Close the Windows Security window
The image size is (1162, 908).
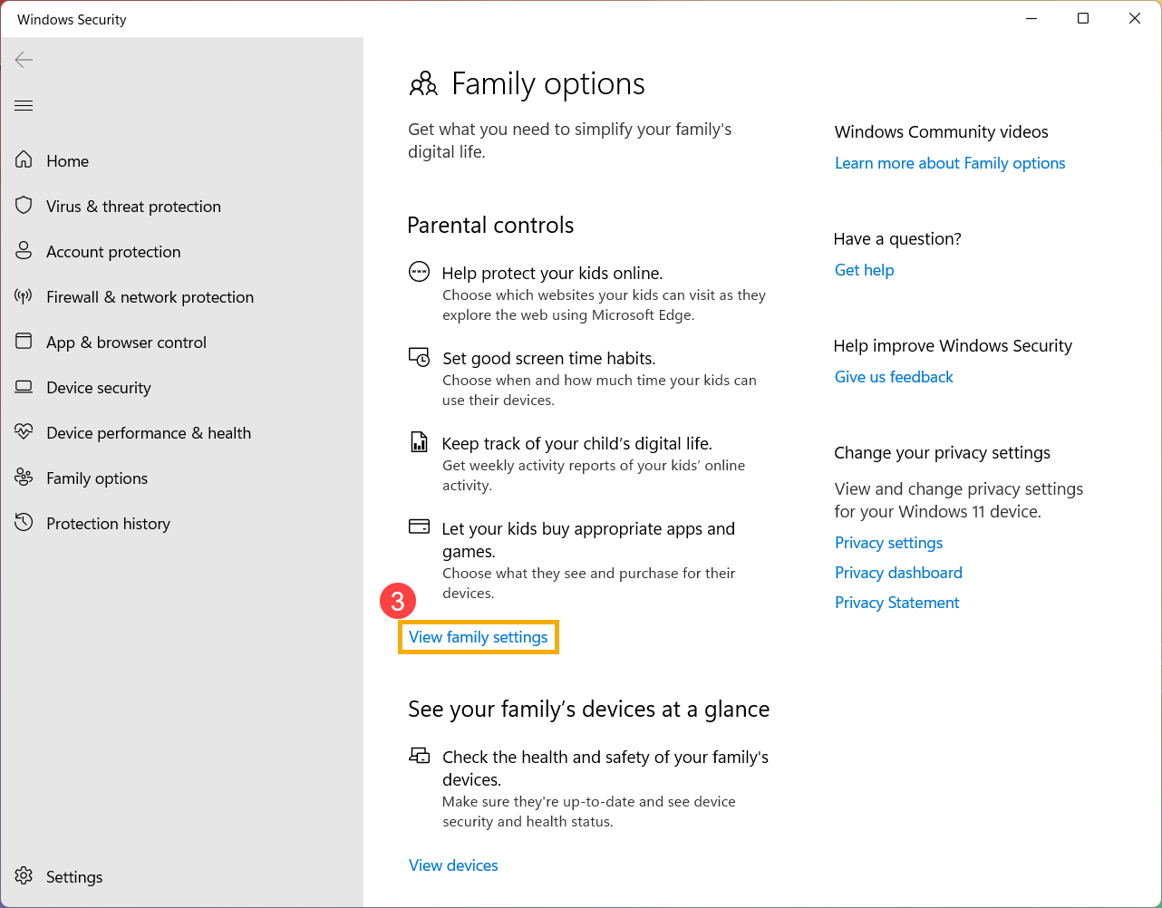pos(1135,18)
